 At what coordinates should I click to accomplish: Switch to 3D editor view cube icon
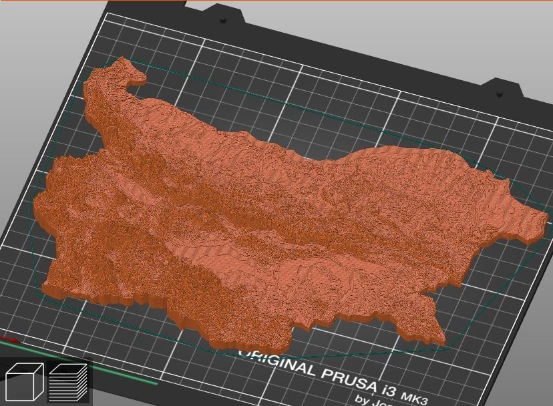click(24, 382)
